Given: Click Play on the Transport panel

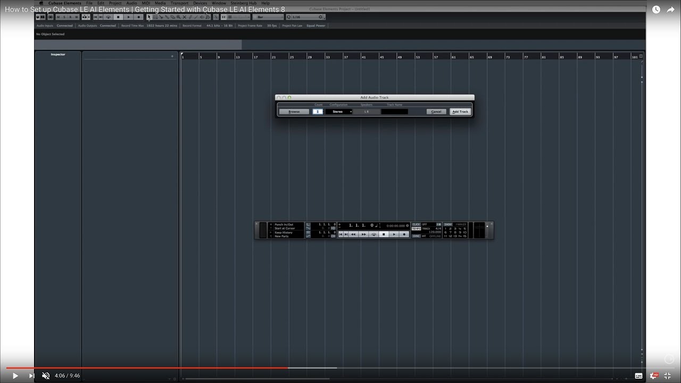Looking at the screenshot, I should (x=394, y=234).
